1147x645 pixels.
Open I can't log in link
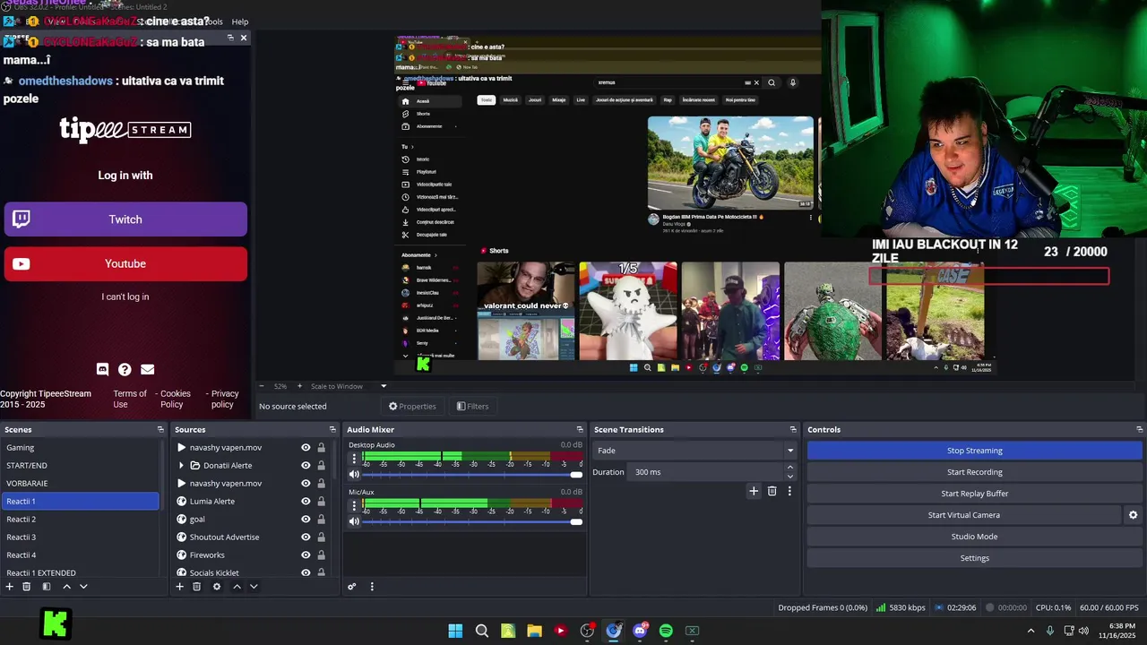[125, 297]
